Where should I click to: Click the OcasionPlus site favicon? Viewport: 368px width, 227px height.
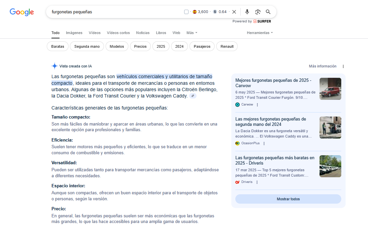238,143
